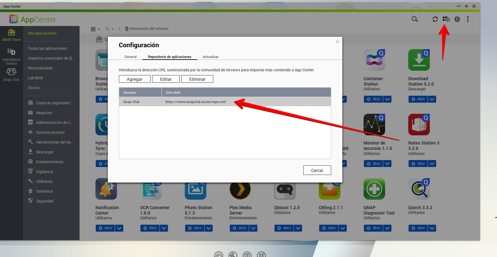Expand Monitor de recursos Abrir dropdown arrow
Image resolution: width=497 pixels, height=257 pixels.
(x=387, y=164)
